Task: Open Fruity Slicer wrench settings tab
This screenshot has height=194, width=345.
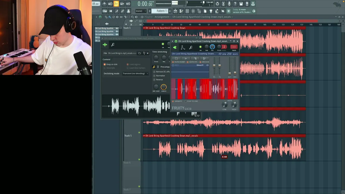Action: click(191, 47)
